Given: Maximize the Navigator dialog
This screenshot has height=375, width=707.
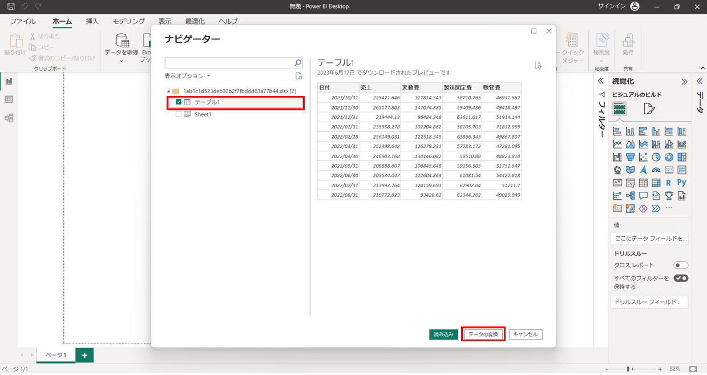Looking at the screenshot, I should click(x=534, y=31).
